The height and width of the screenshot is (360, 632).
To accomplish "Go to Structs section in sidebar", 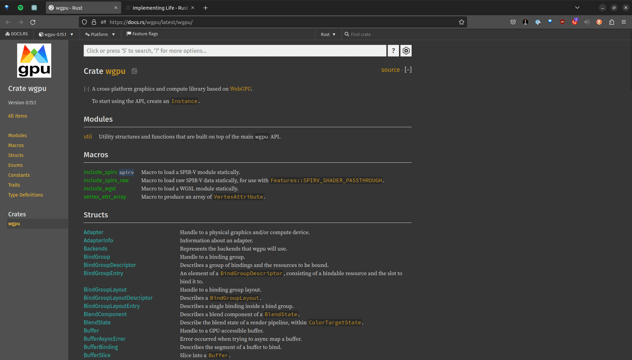I will (x=16, y=155).
